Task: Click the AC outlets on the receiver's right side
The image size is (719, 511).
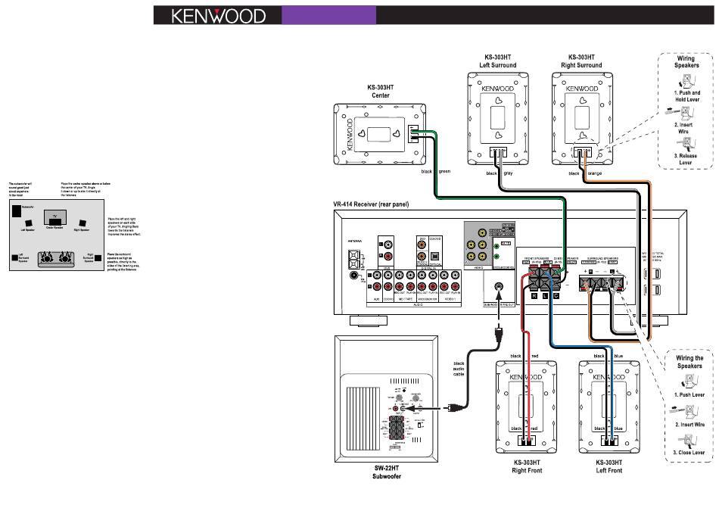Action: click(x=653, y=282)
